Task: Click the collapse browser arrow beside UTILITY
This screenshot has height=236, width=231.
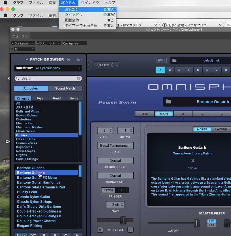Action: (x=89, y=65)
